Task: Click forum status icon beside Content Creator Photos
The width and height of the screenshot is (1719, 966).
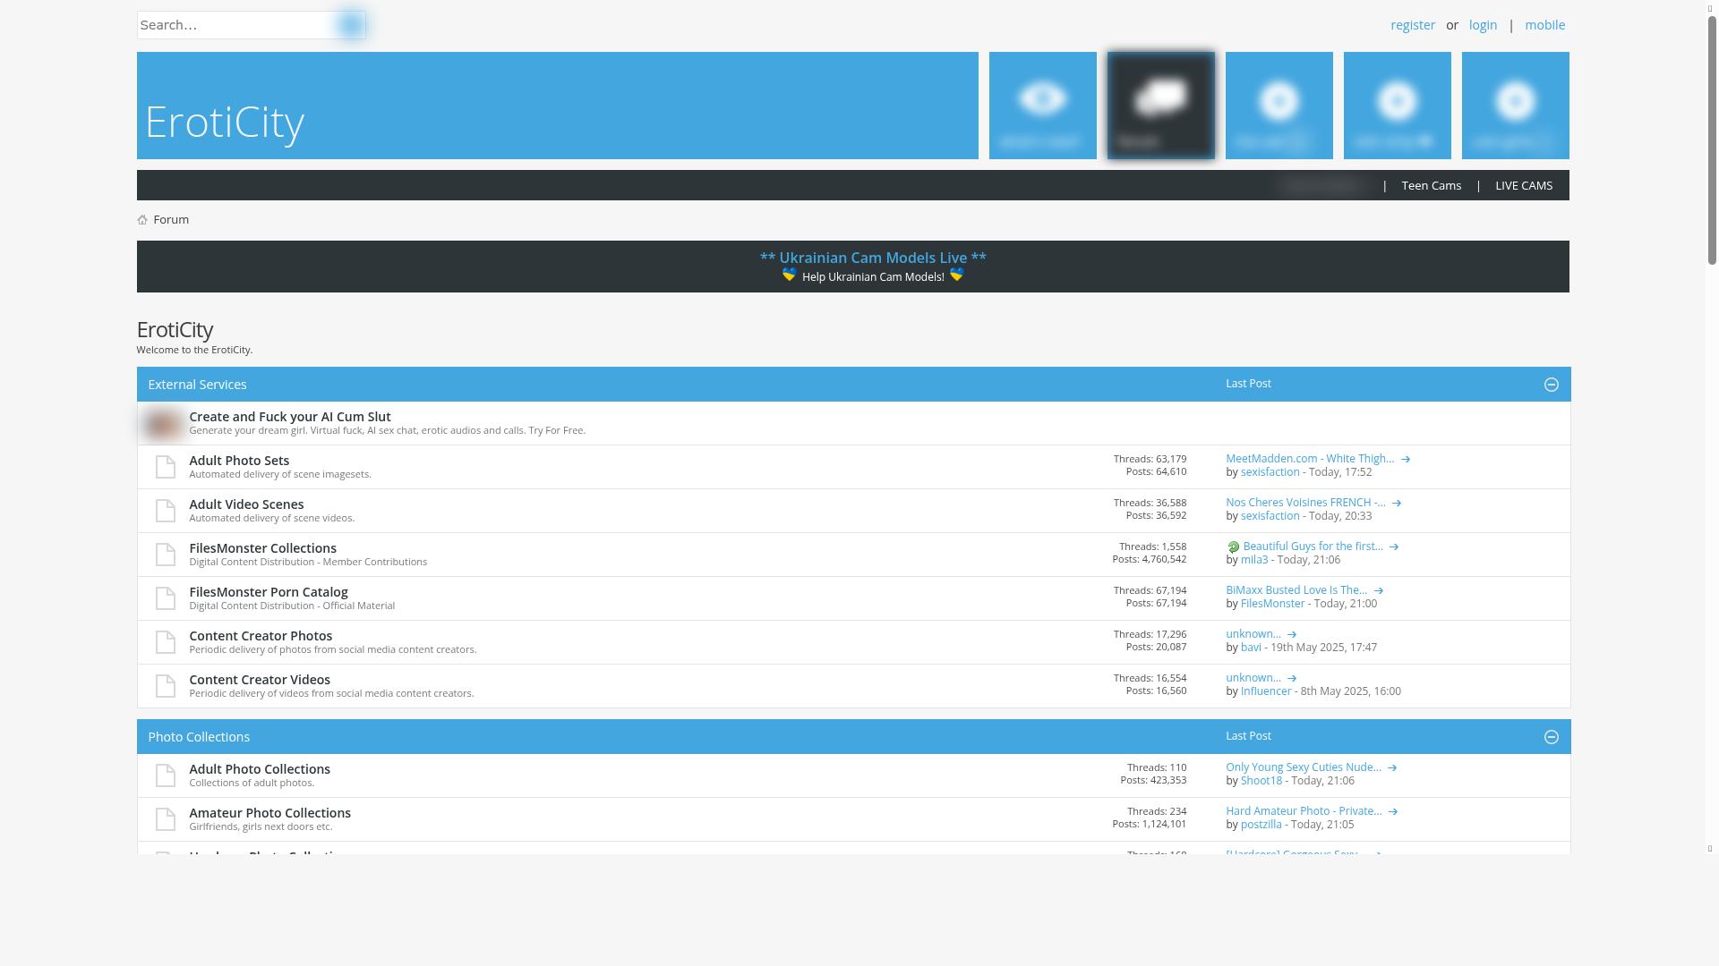Action: (x=166, y=642)
